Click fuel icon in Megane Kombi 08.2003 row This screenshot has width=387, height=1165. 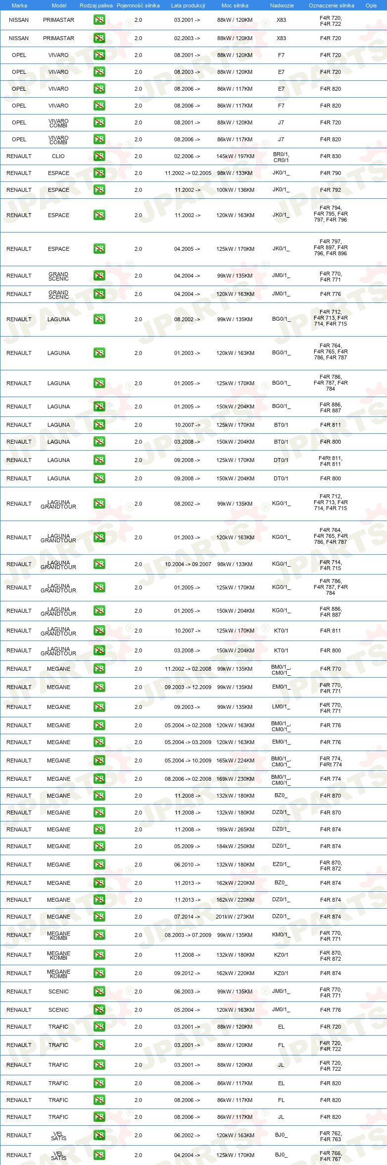click(99, 935)
